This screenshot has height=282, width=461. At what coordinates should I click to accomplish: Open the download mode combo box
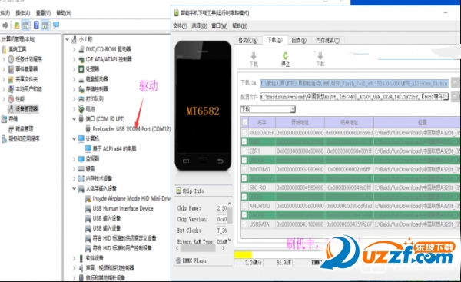point(268,109)
